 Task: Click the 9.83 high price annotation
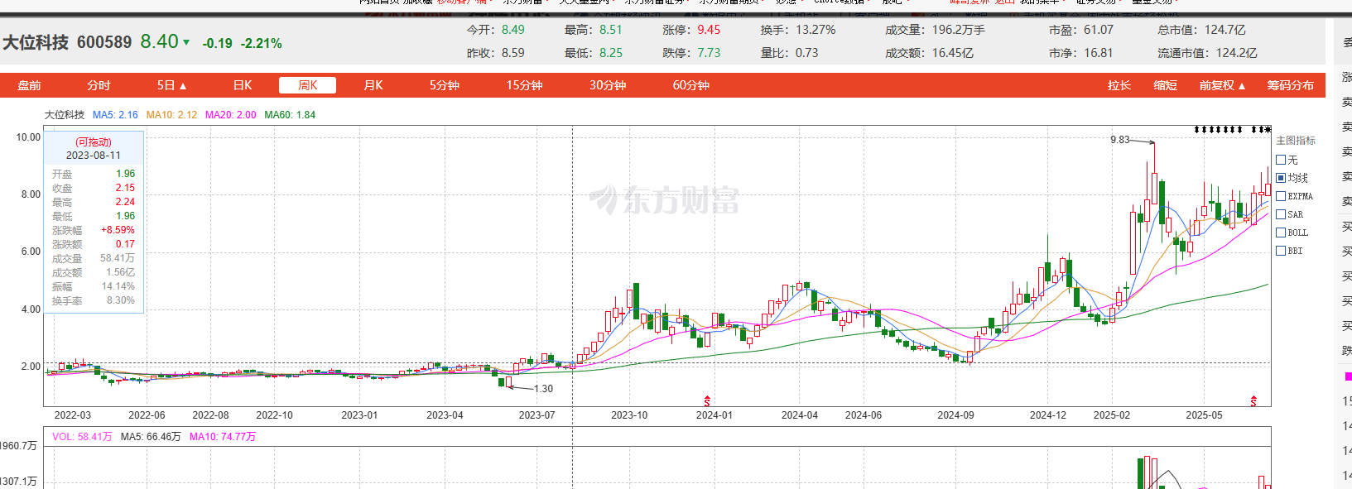1120,140
